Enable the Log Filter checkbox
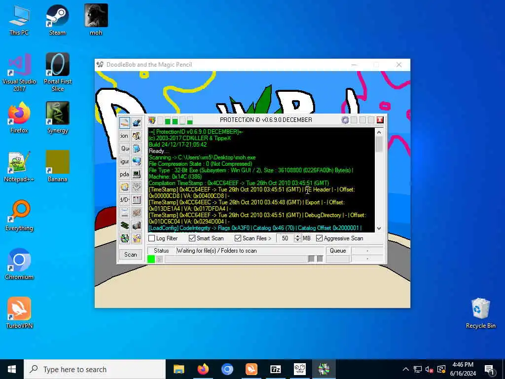This screenshot has width=505, height=379. click(x=152, y=238)
